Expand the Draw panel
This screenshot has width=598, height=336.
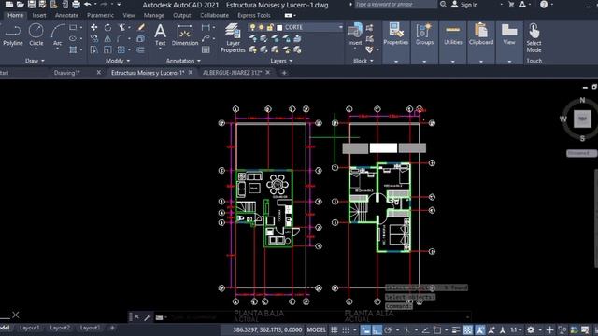[x=35, y=61]
